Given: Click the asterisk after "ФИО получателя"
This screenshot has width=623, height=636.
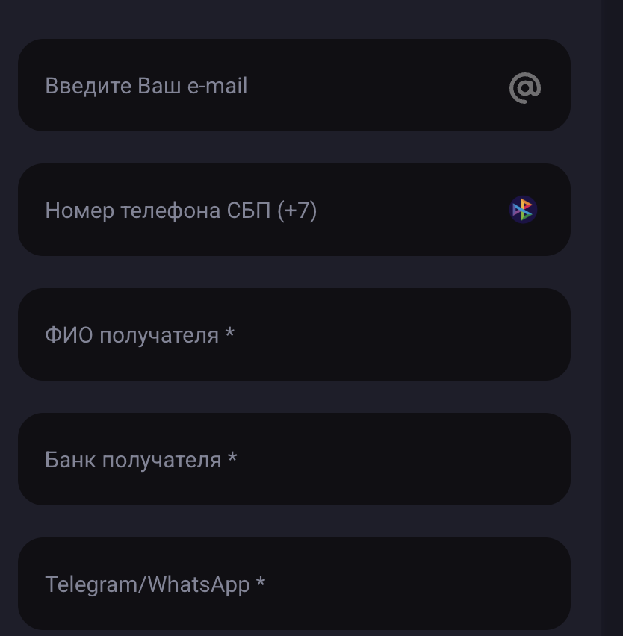Looking at the screenshot, I should 230,334.
